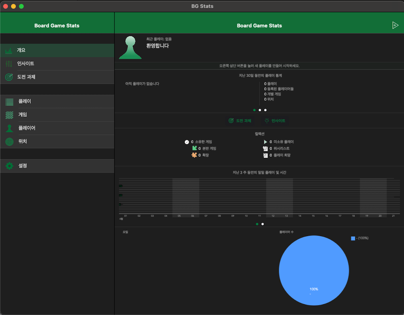Open 게임 section in sidebar
The image size is (404, 315).
point(57,115)
